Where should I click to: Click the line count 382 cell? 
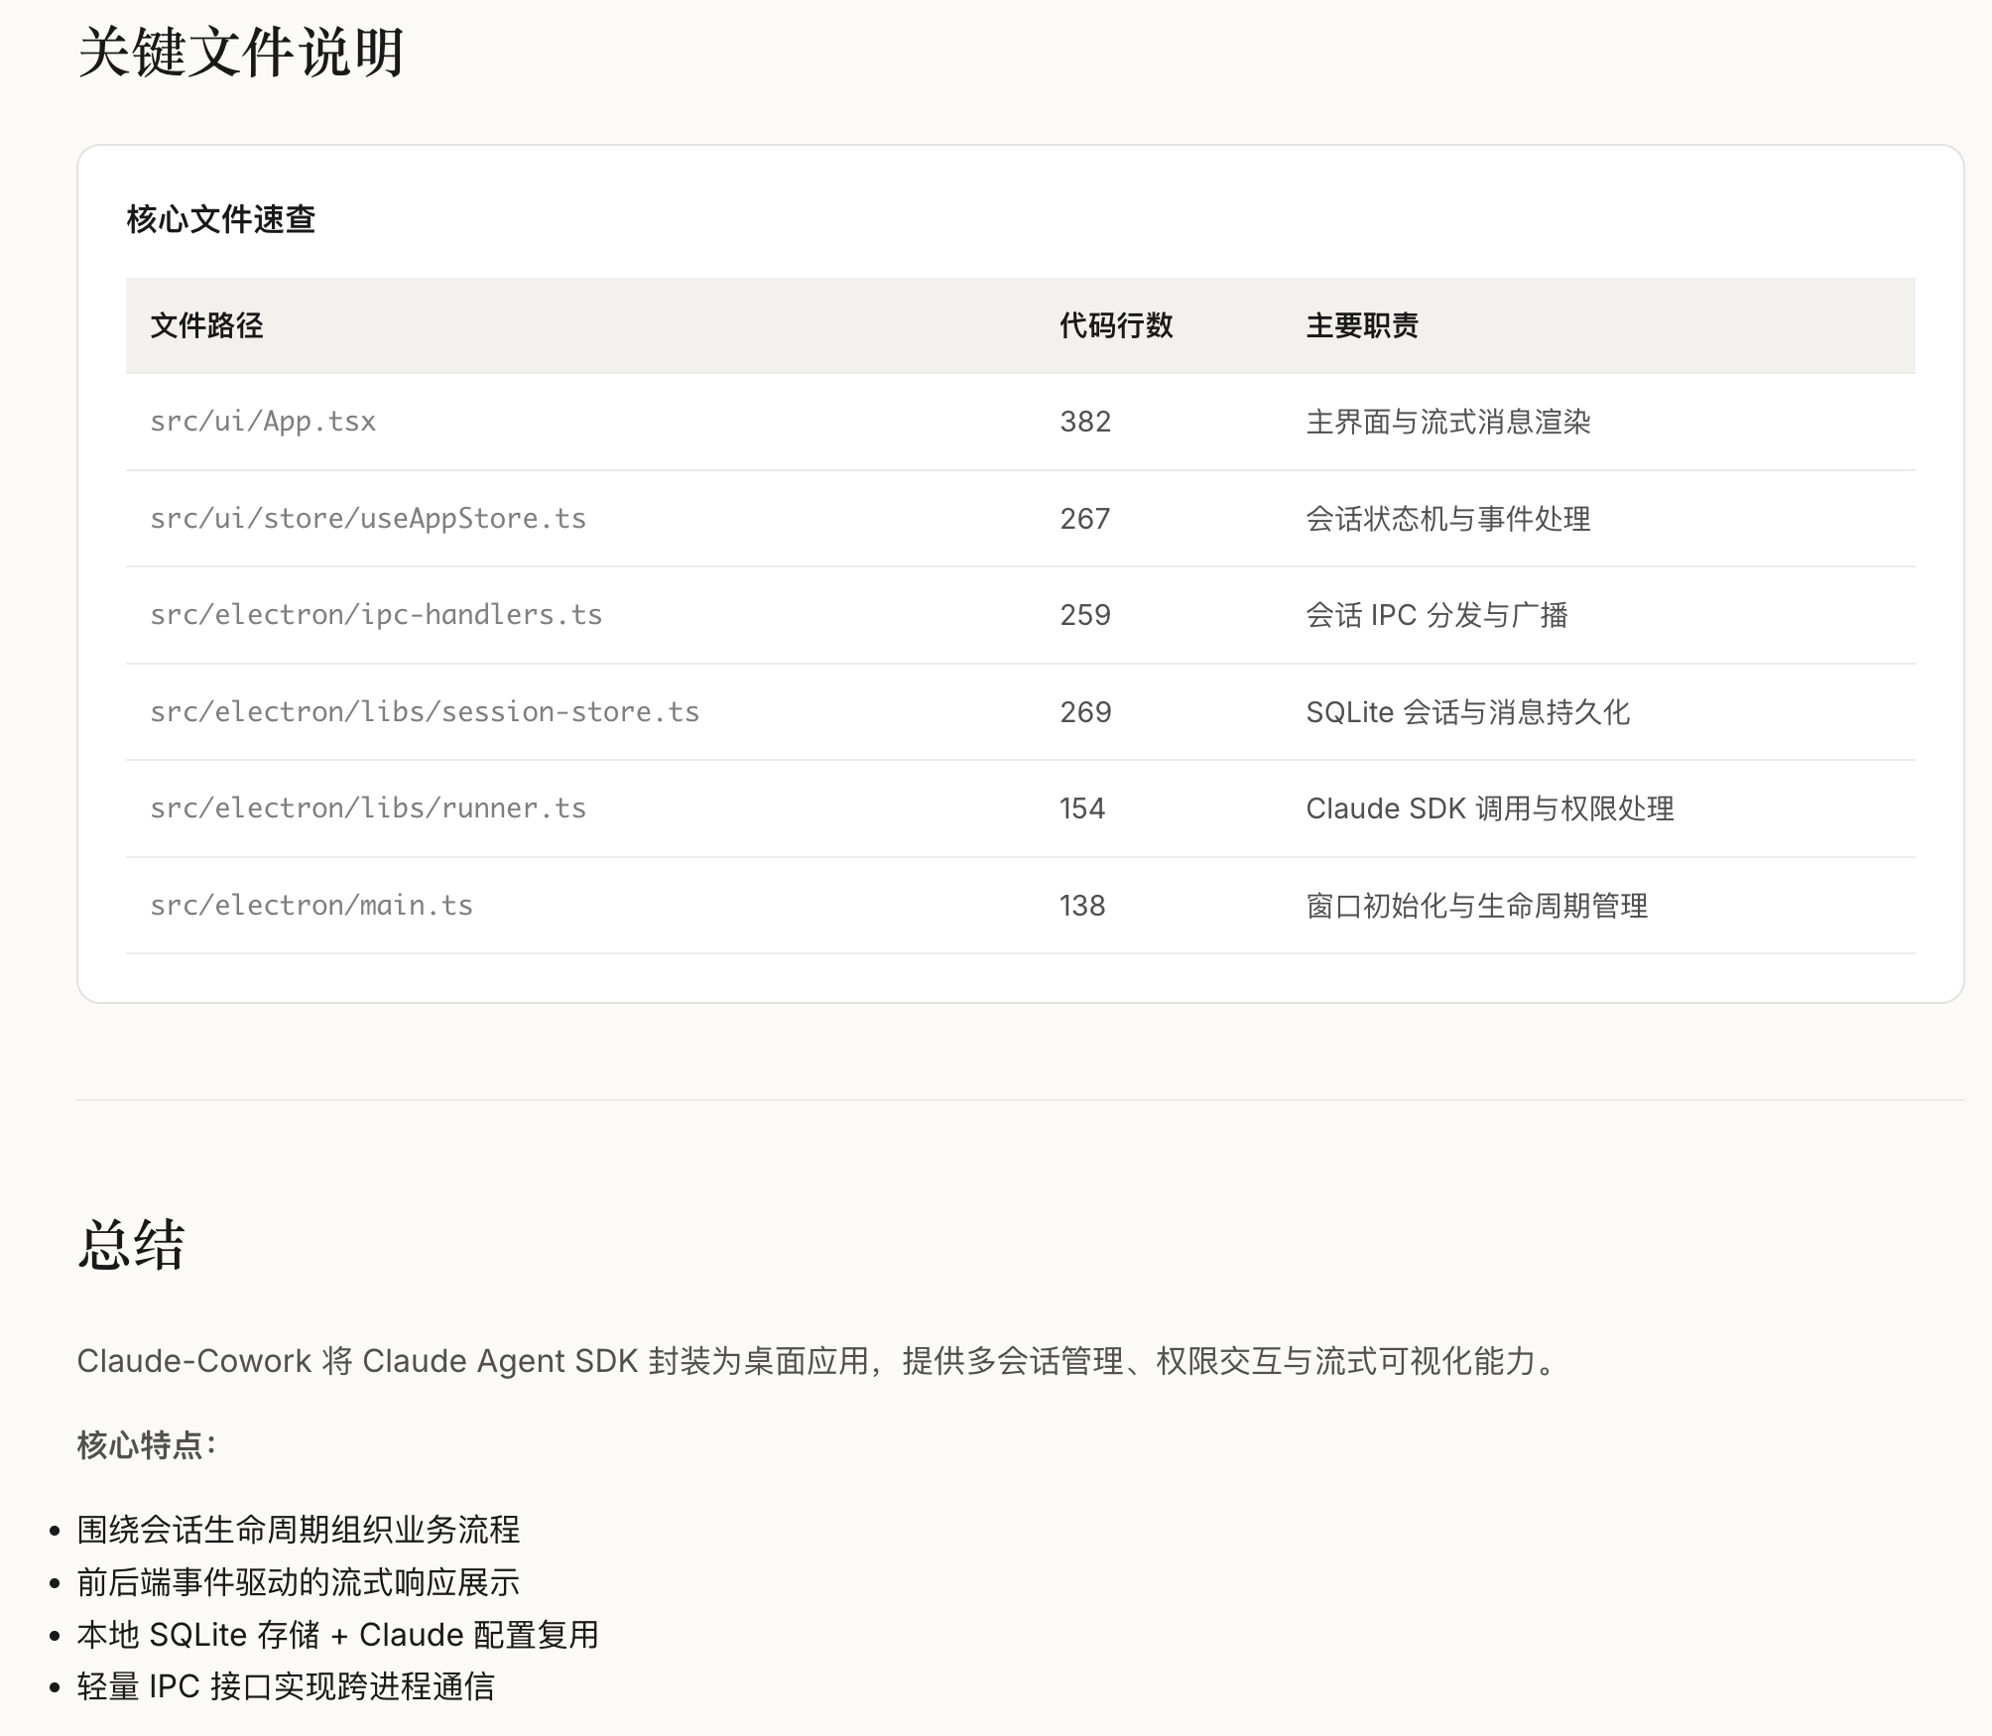click(x=1085, y=422)
